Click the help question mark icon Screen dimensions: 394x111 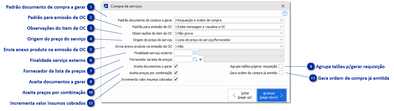click(285, 13)
